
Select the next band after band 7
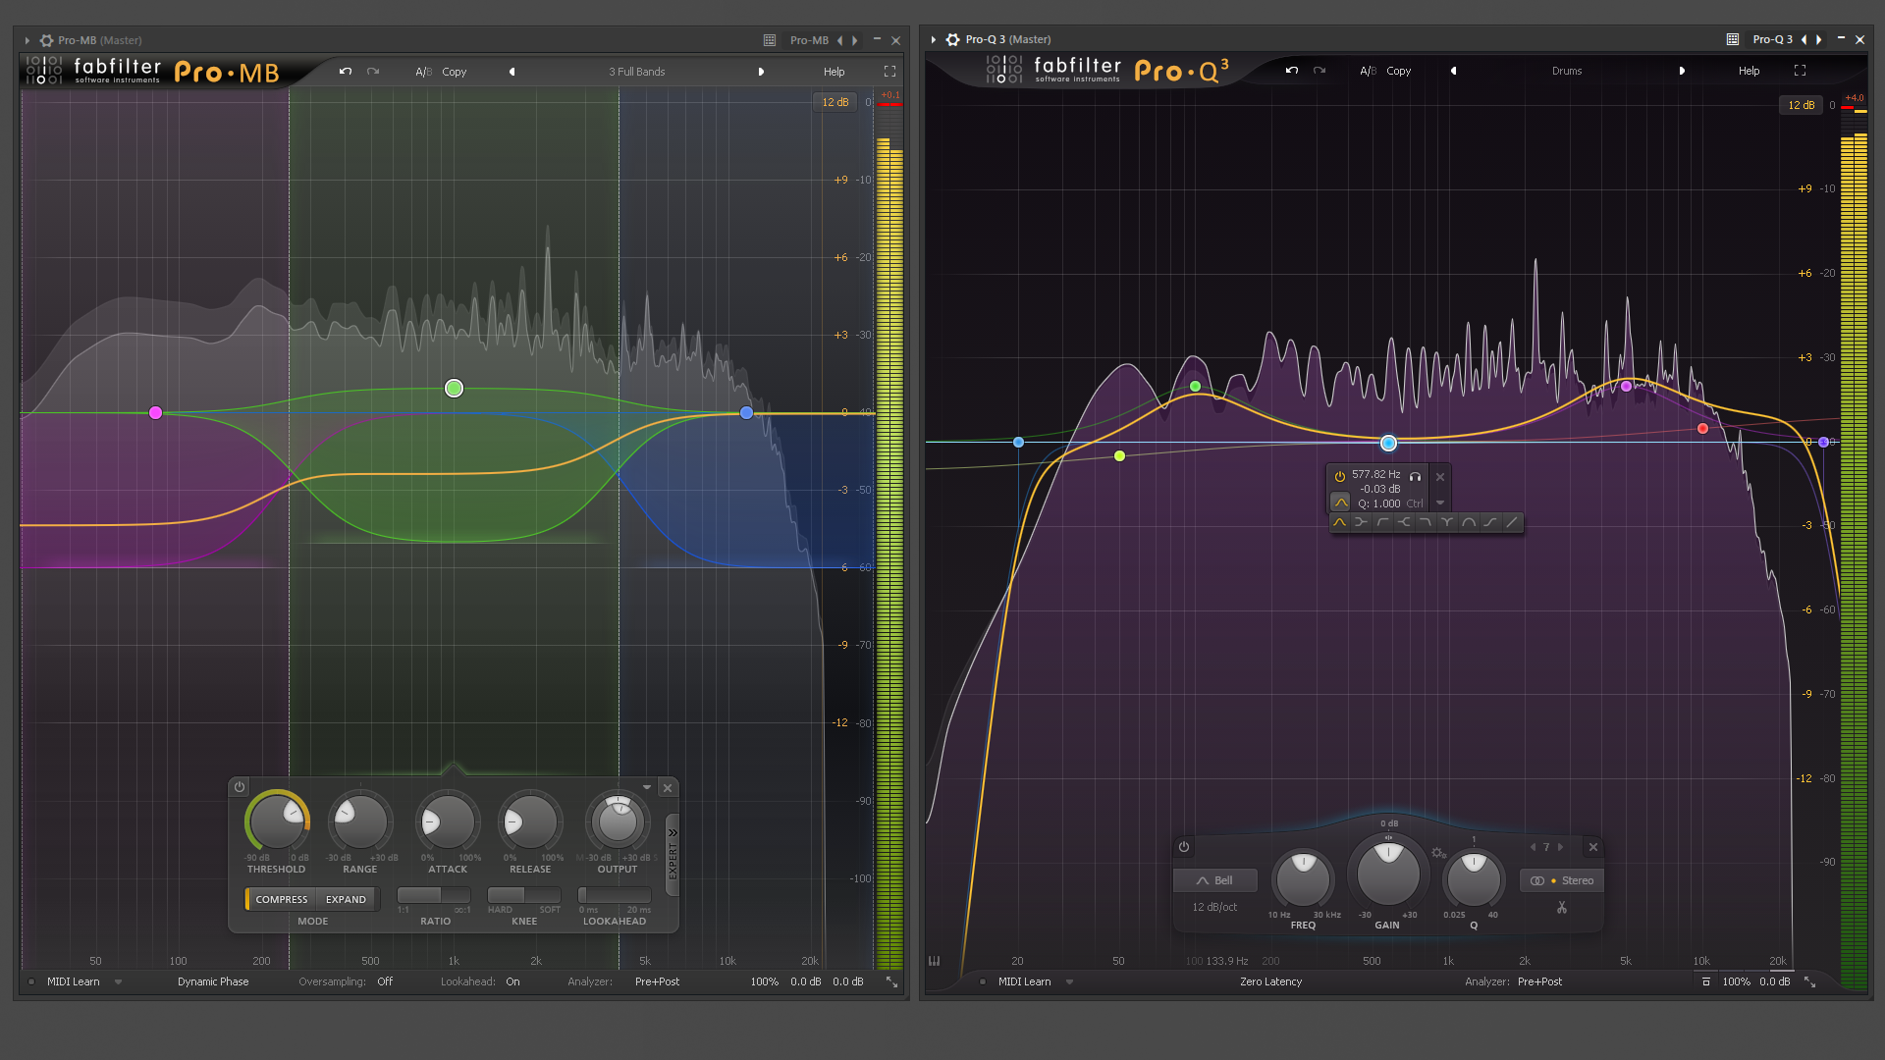pyautogui.click(x=1560, y=847)
